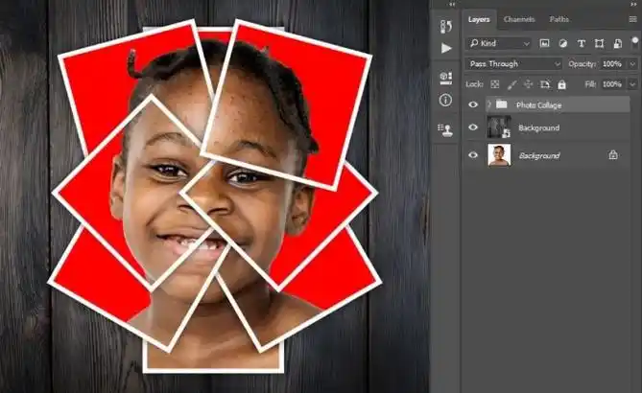642x393 pixels.
Task: Toggle visibility of the smart object Background layer
Action: pos(472,127)
